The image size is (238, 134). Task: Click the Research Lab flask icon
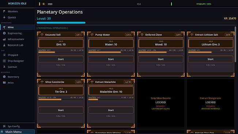4,45
